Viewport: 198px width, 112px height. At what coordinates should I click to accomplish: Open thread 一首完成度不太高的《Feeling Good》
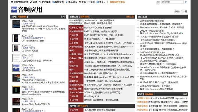(103, 81)
